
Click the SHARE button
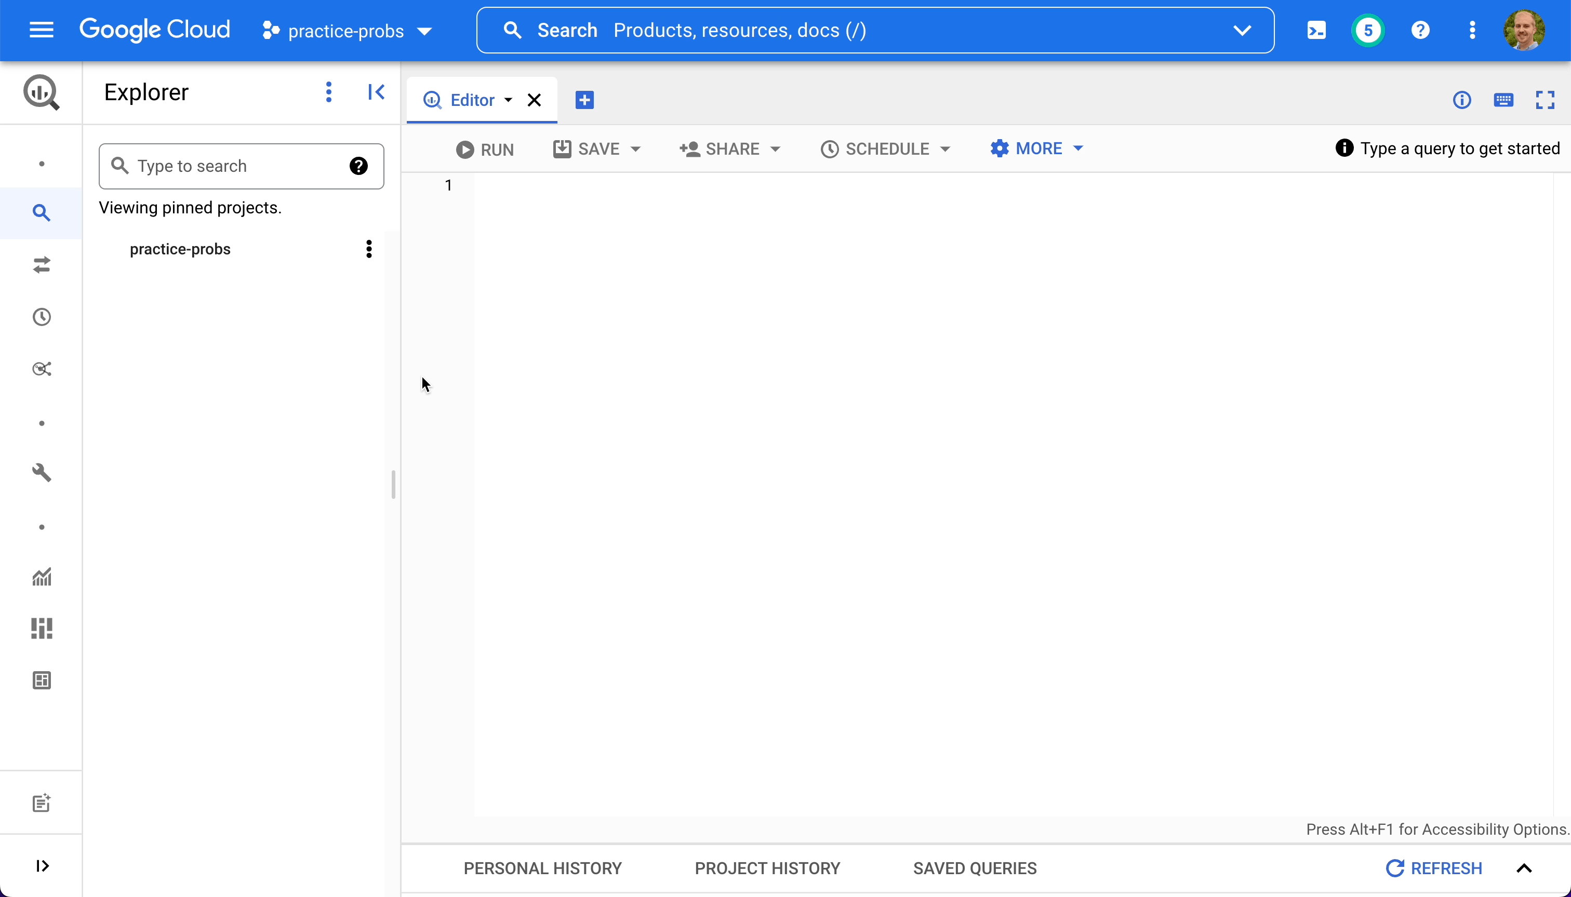[x=720, y=149]
